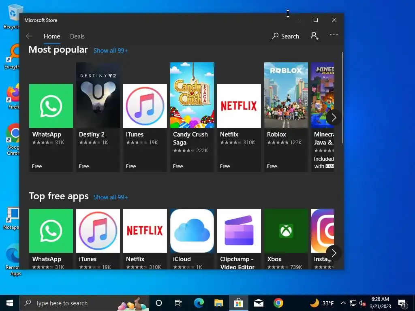This screenshot has height=311, width=415.
Task: Open the sign-in account icon
Action: coord(314,36)
